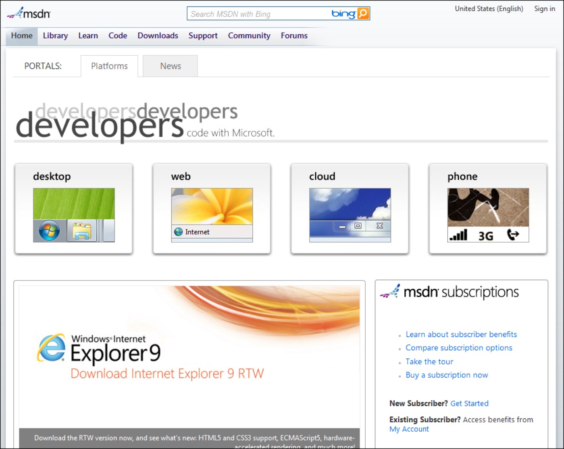Click the Windows Start orb in desktop tile
Screen dimensions: 564x449
pyautogui.click(x=49, y=231)
